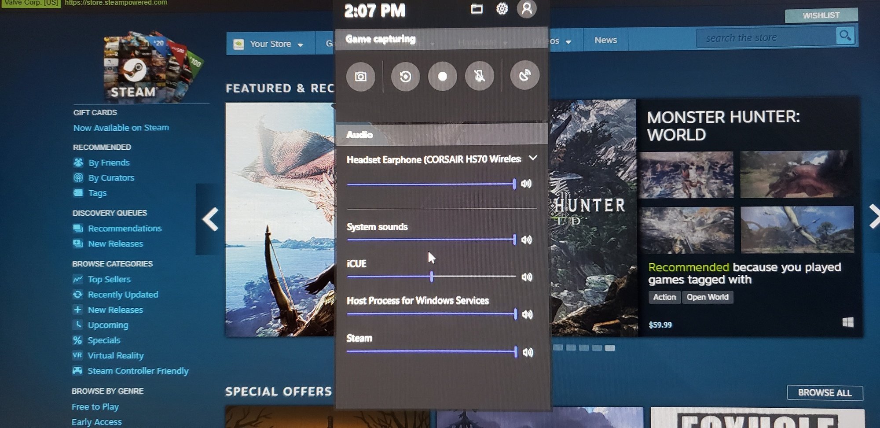Click the Tags icon in sidebar

78,192
